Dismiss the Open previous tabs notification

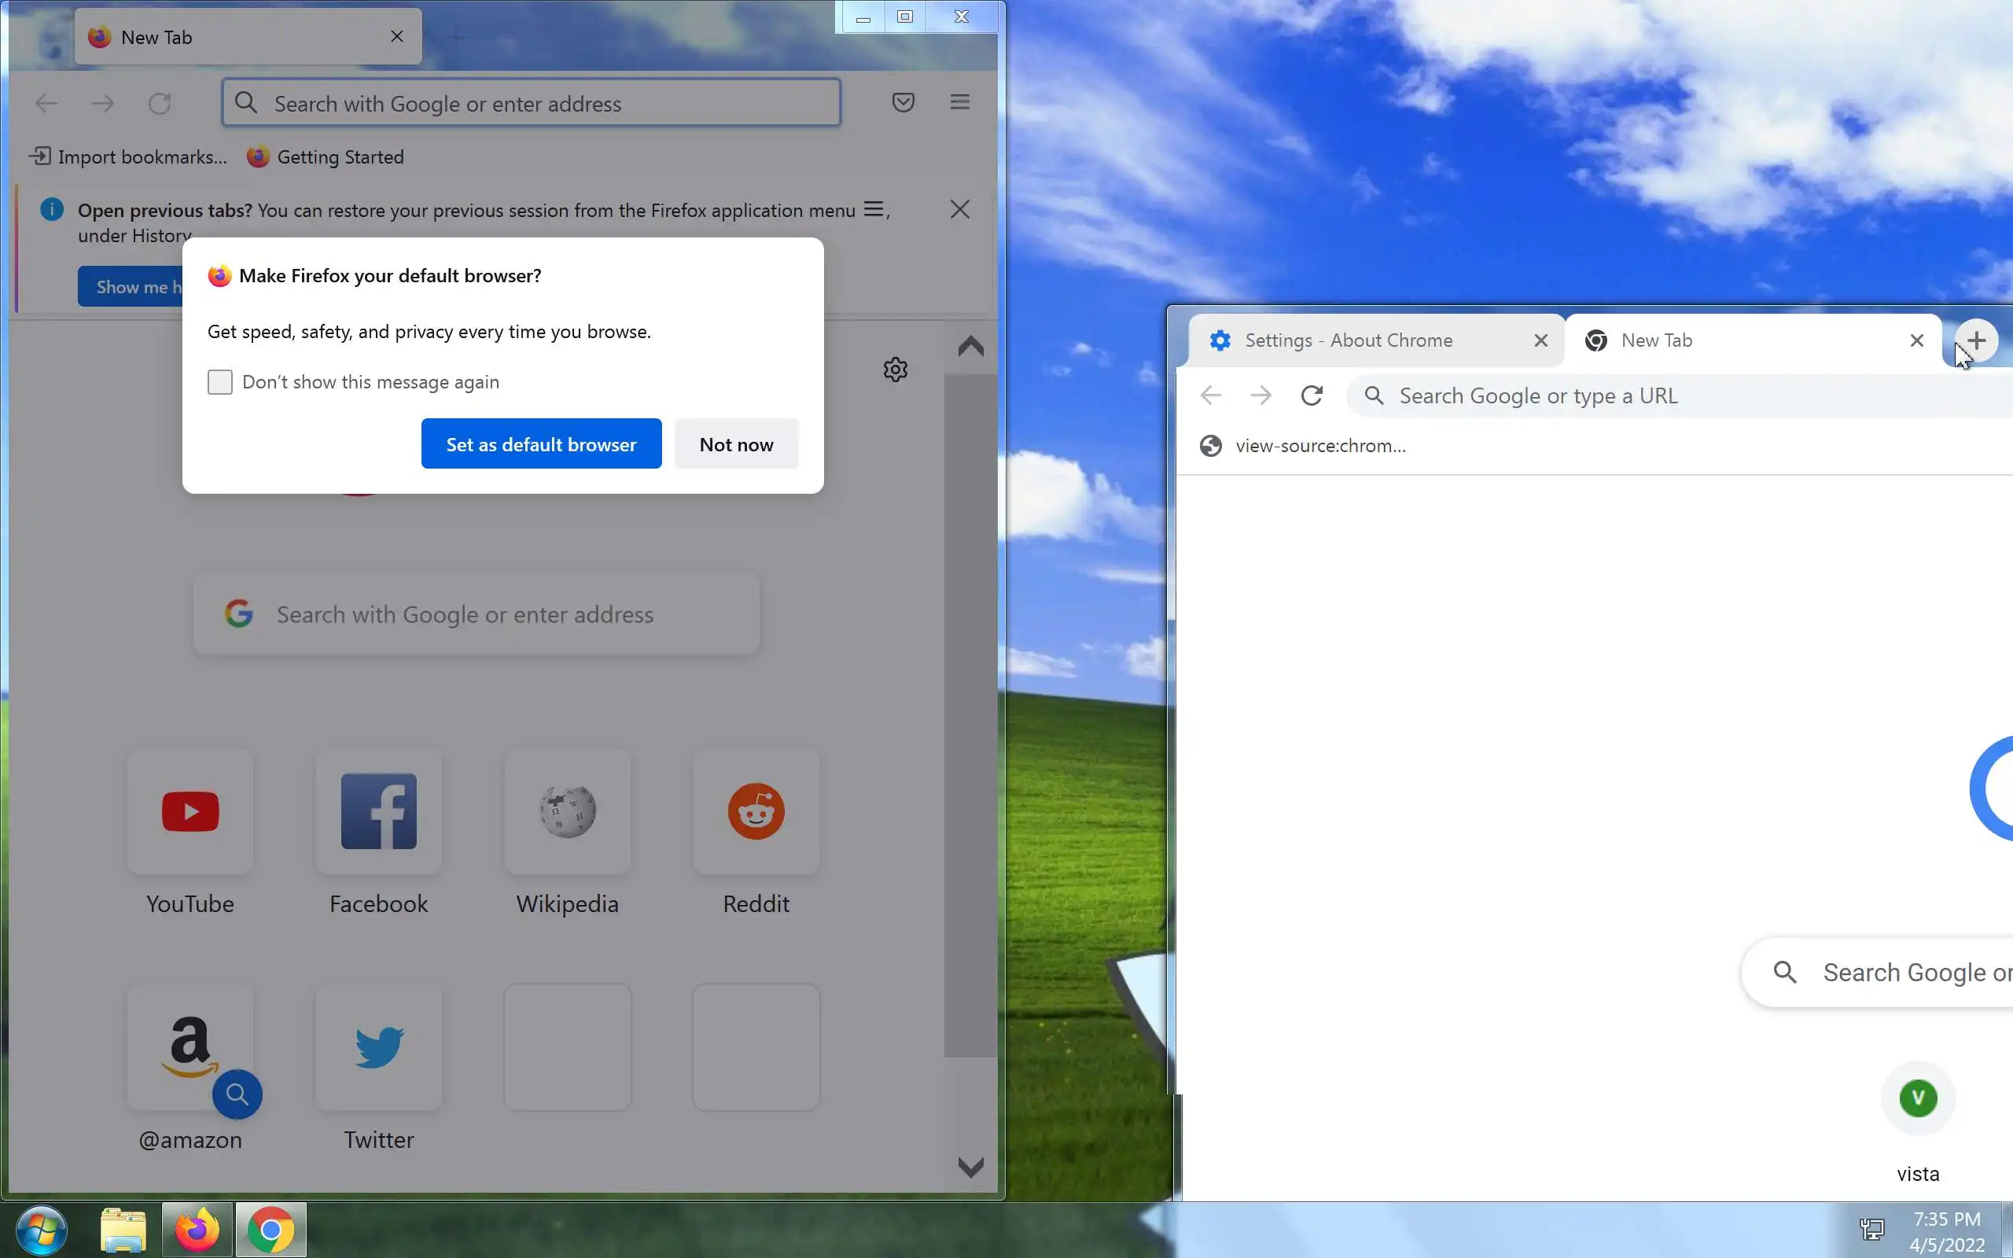959,210
